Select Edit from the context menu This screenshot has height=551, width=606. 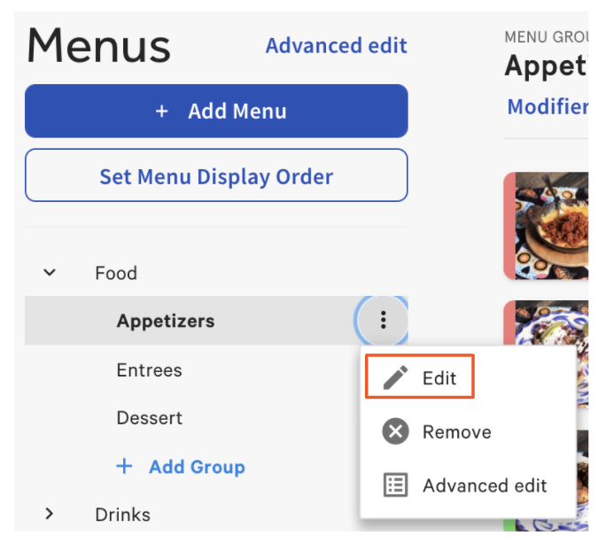coord(439,378)
